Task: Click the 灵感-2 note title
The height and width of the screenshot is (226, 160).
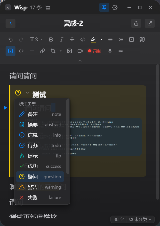Action: coord(73,23)
